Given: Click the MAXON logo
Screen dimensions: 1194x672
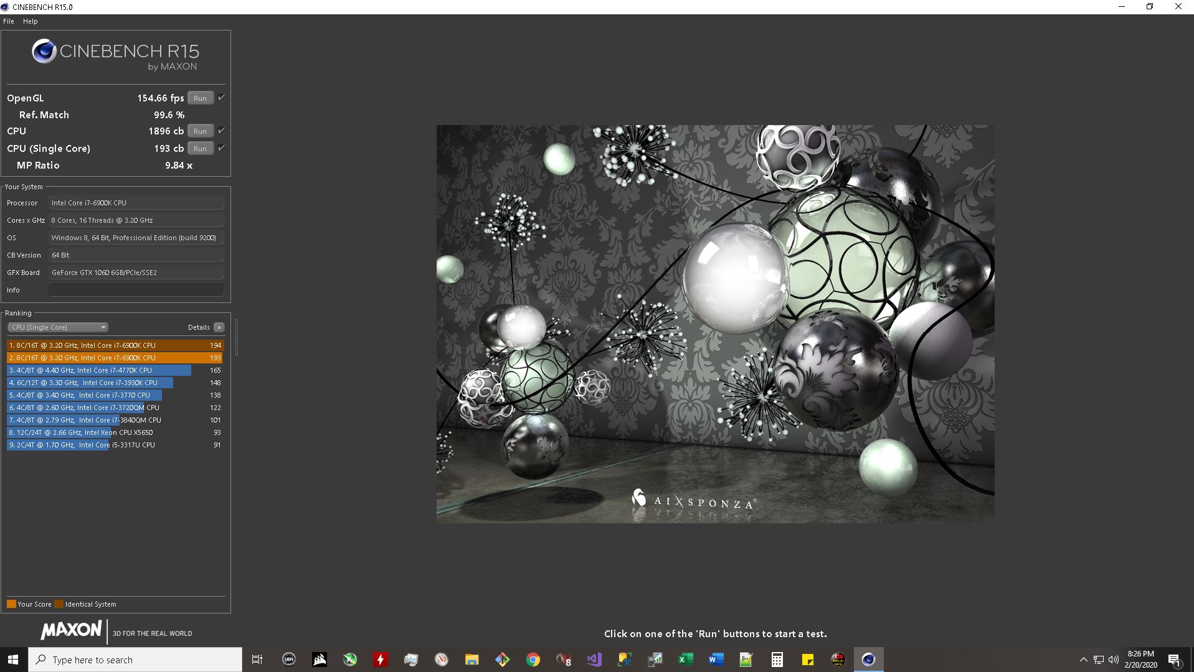Looking at the screenshot, I should (x=71, y=630).
